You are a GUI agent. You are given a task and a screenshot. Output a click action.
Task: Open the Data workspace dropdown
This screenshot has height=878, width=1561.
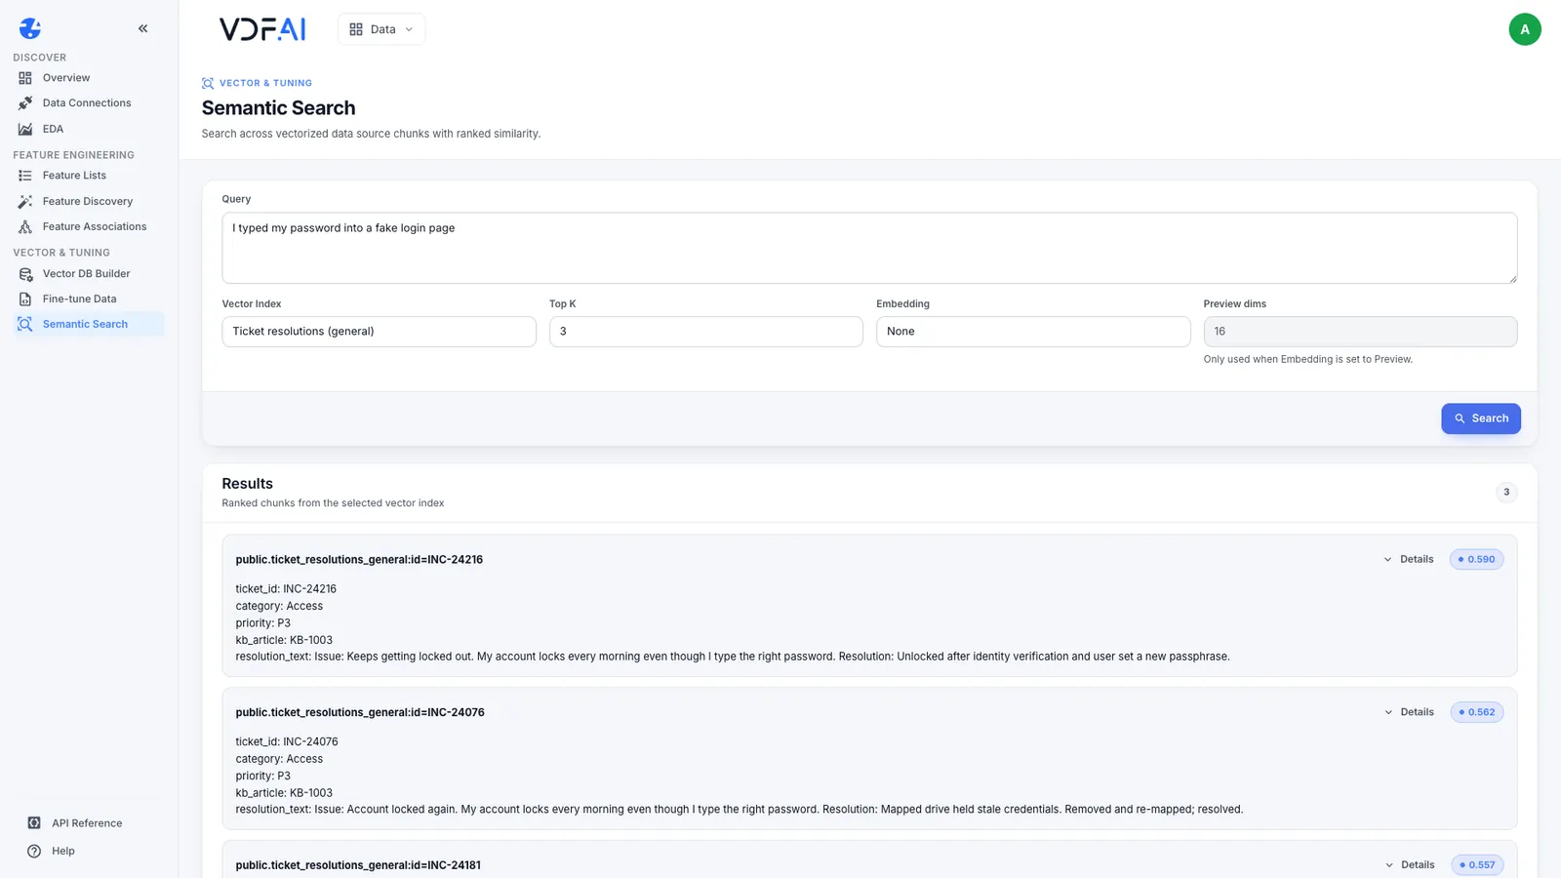coord(381,29)
